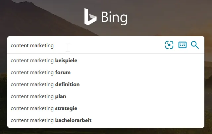Click the bold word 'beispiele'

click(66, 61)
